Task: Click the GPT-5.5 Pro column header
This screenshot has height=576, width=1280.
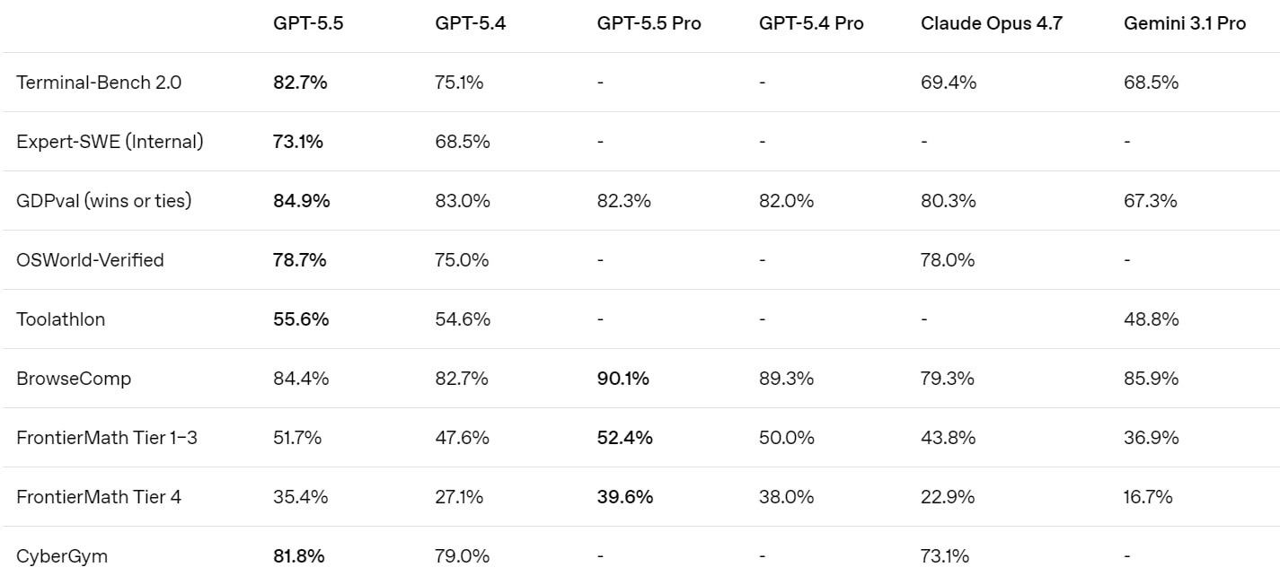Action: (x=649, y=24)
